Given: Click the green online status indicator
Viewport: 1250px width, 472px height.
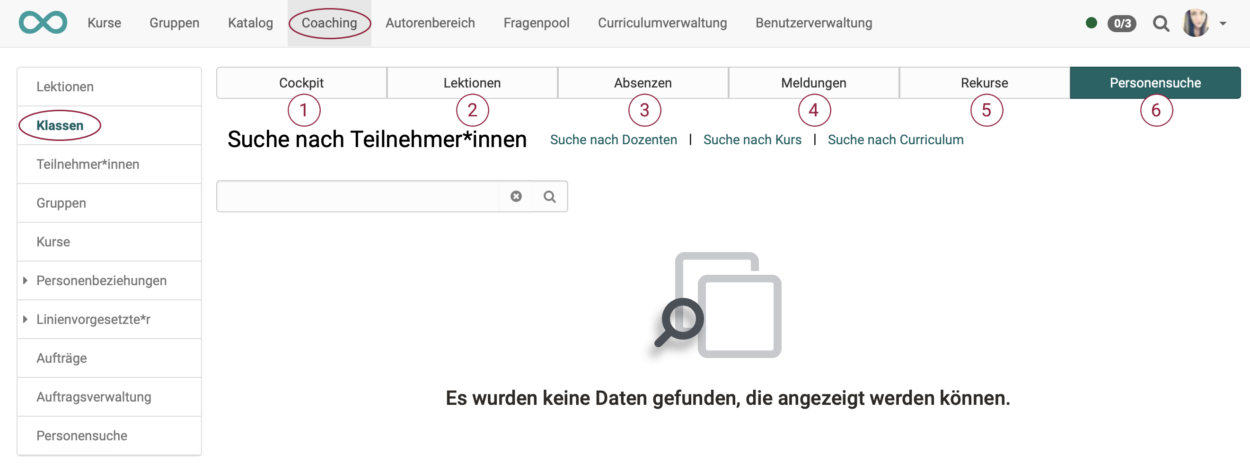Looking at the screenshot, I should click(x=1092, y=23).
